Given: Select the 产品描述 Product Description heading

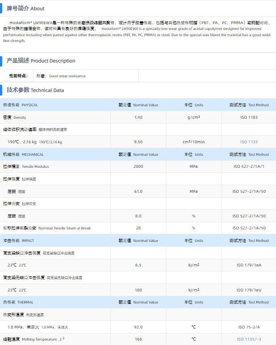Looking at the screenshot, I should pyautogui.click(x=41, y=61).
